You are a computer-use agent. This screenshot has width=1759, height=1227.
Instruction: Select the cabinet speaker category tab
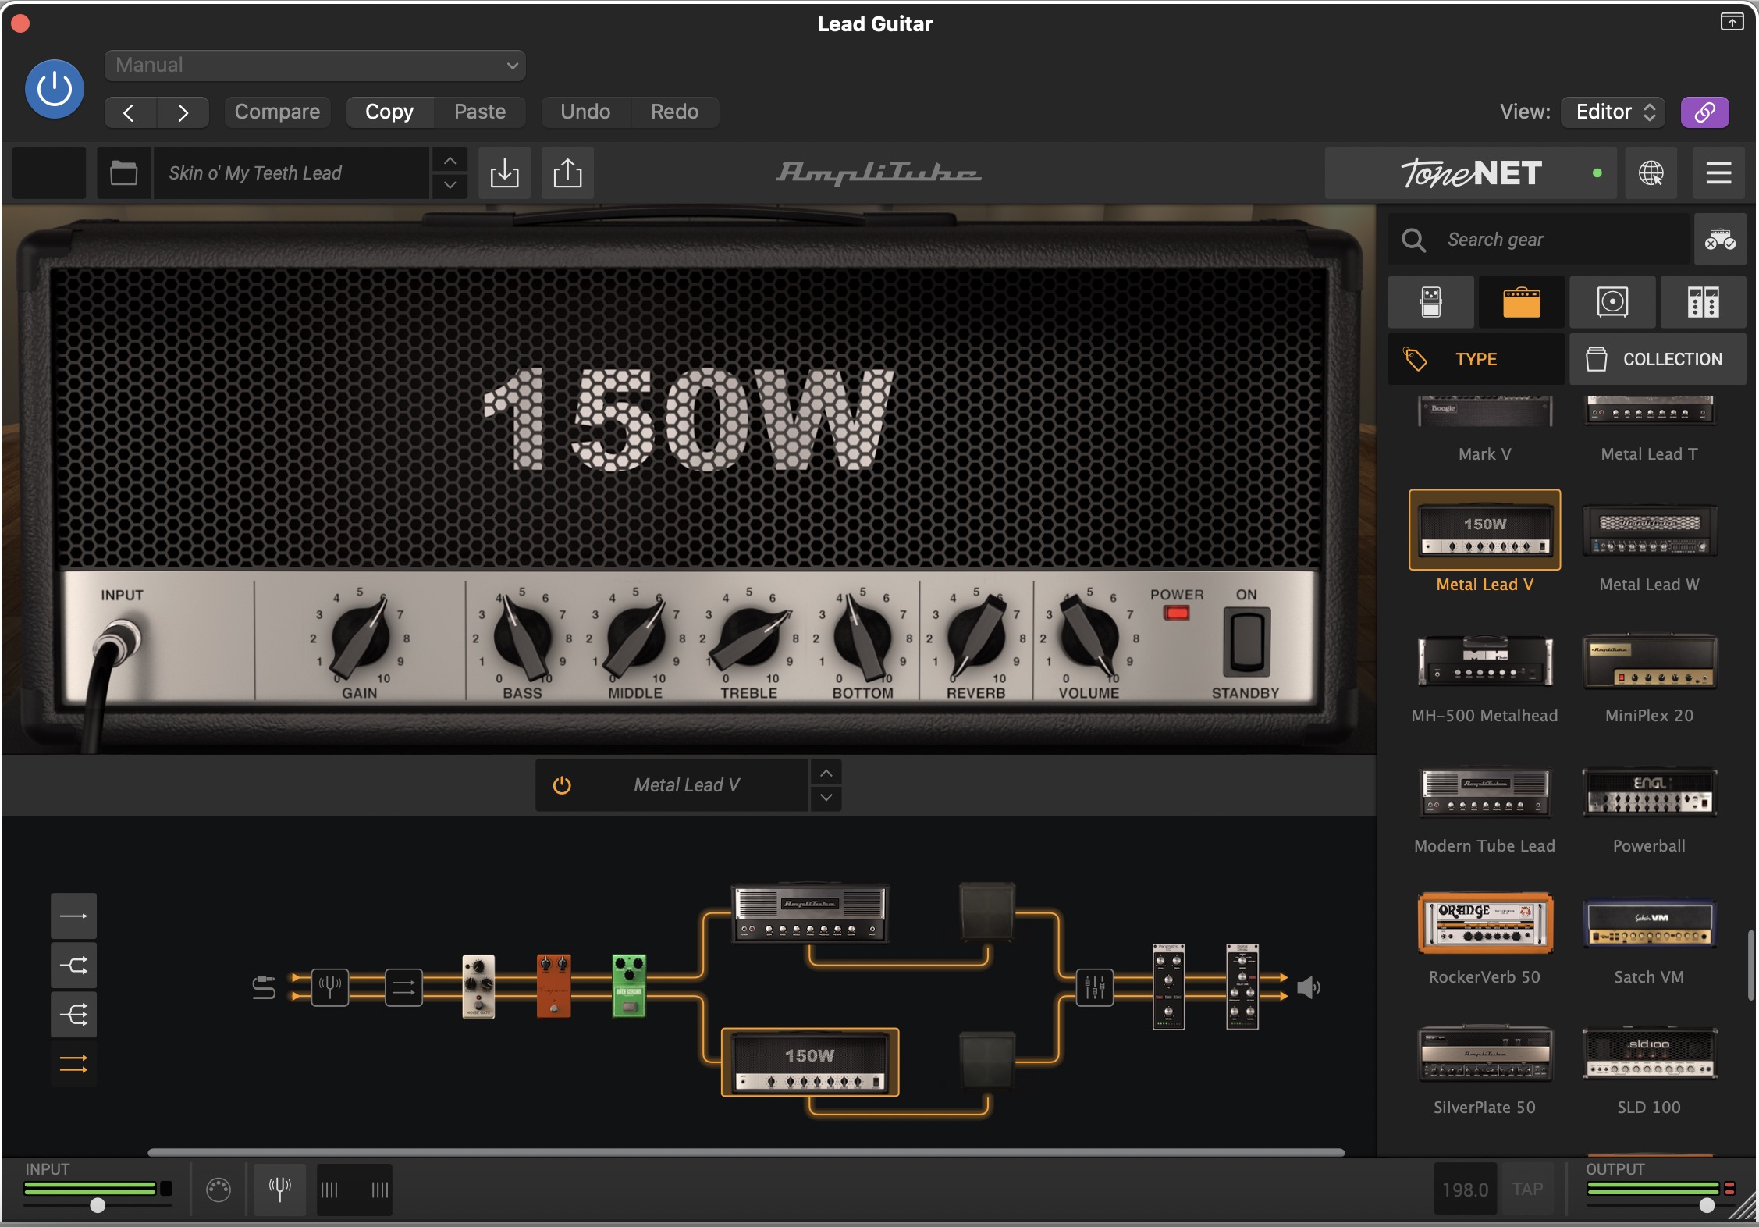point(1612,302)
